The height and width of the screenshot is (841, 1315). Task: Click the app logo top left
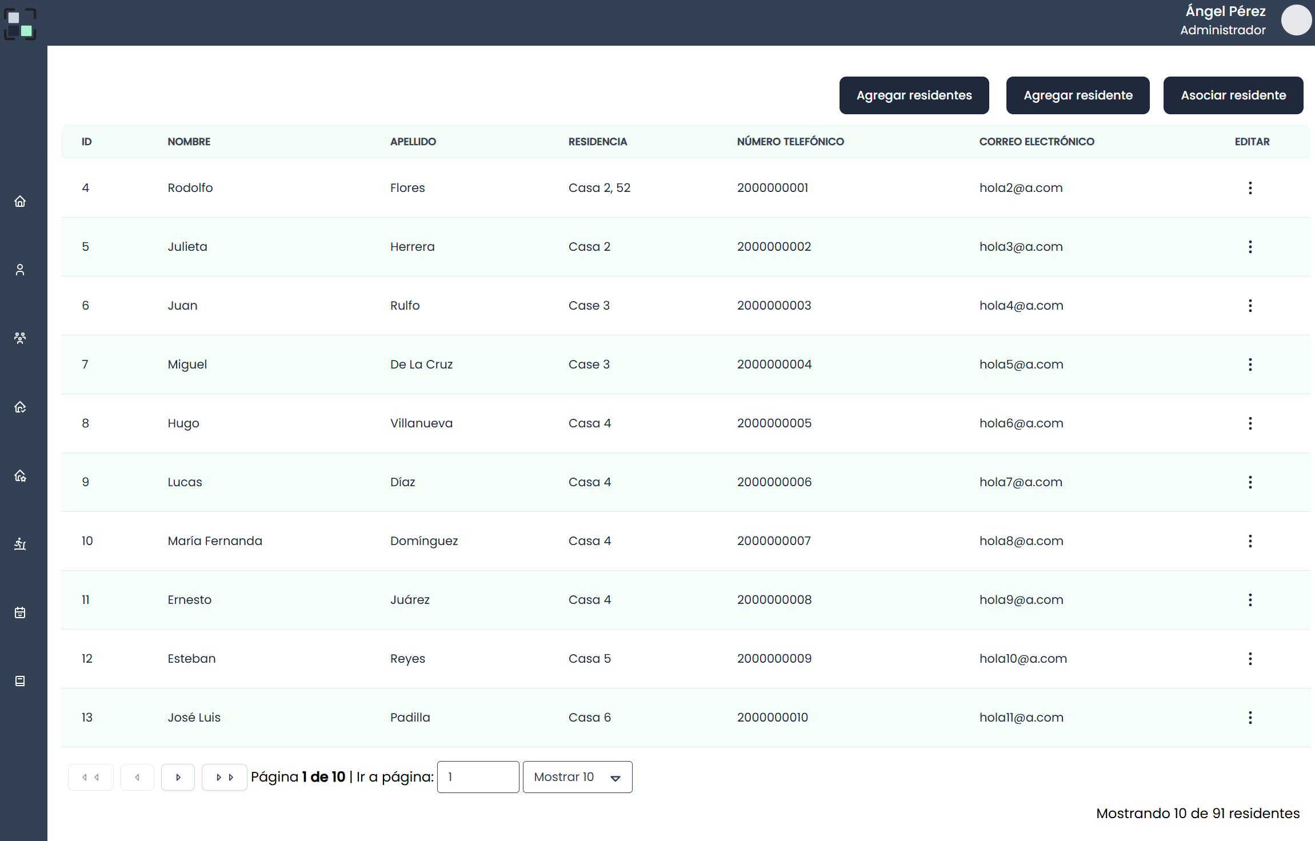tap(20, 24)
